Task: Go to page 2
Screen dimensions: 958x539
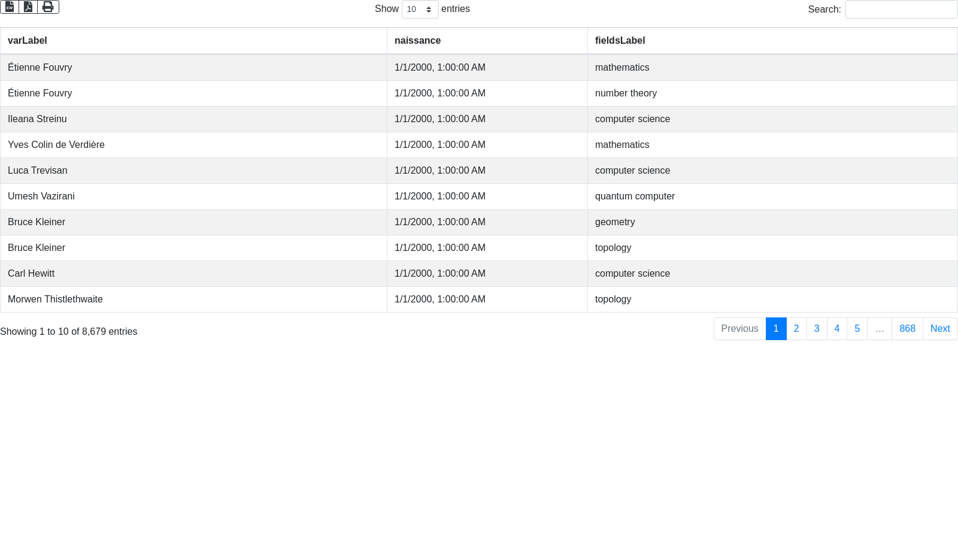Action: tap(796, 329)
